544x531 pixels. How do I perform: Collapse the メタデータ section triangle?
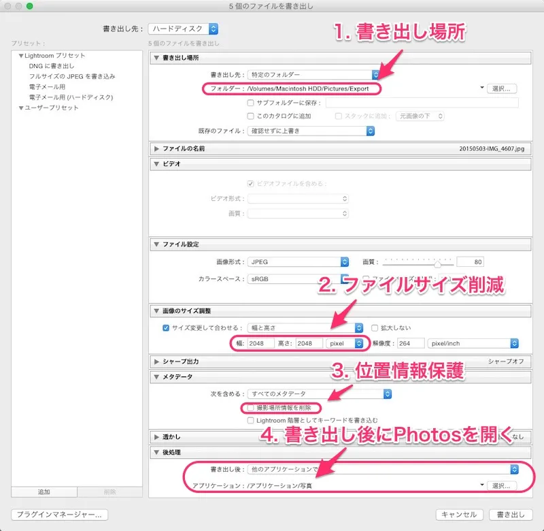tap(156, 376)
